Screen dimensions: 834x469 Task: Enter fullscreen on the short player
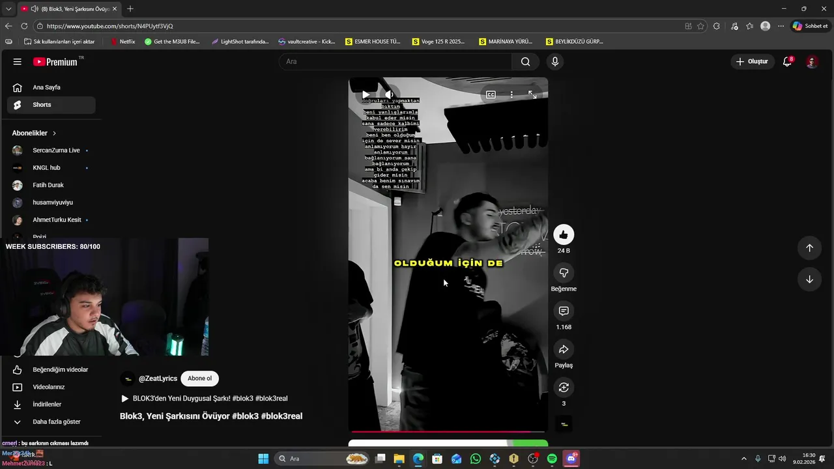tap(532, 94)
